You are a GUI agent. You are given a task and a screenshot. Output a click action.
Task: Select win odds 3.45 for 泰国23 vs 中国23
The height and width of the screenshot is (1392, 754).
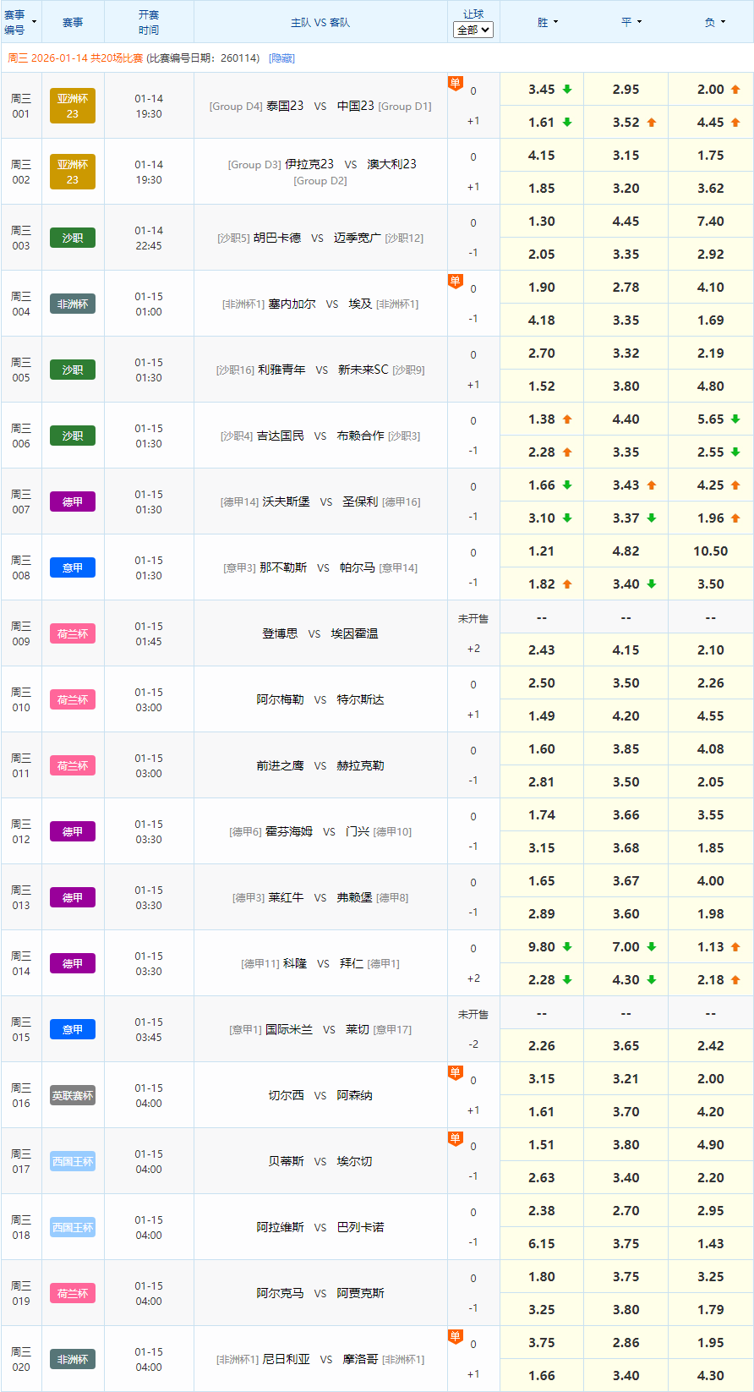coord(542,89)
